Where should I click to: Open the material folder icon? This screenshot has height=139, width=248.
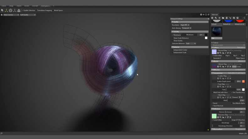click(223, 18)
